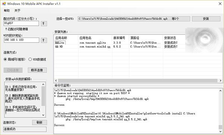Open the 关于 menu
This screenshot has width=224, height=135.
point(17,10)
